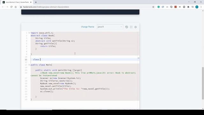This screenshot has height=115, width=204.
Task: Switch the editor to fullscreen mode
Action: pyautogui.click(x=131, y=27)
